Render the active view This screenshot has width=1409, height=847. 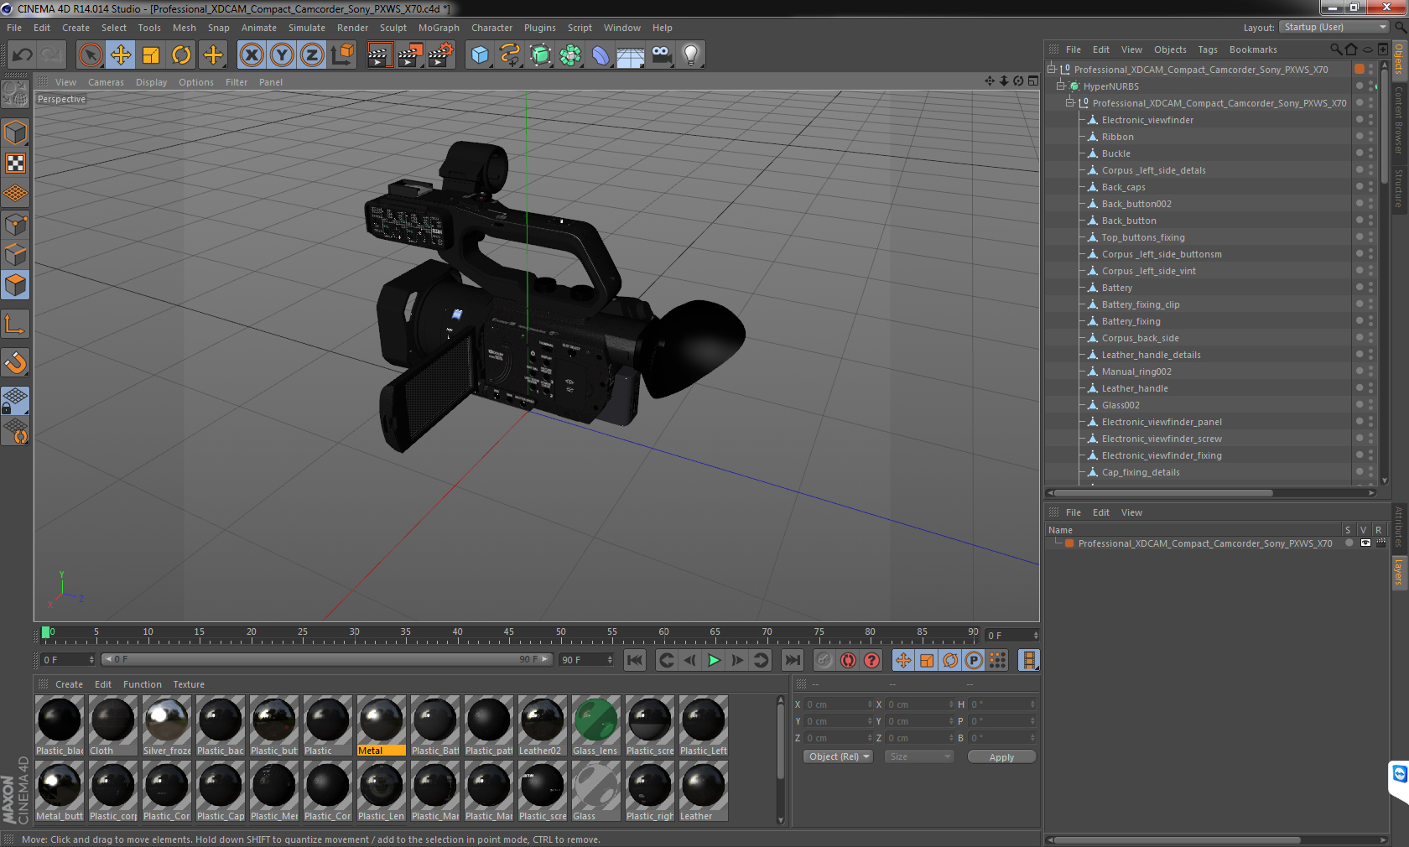click(379, 55)
